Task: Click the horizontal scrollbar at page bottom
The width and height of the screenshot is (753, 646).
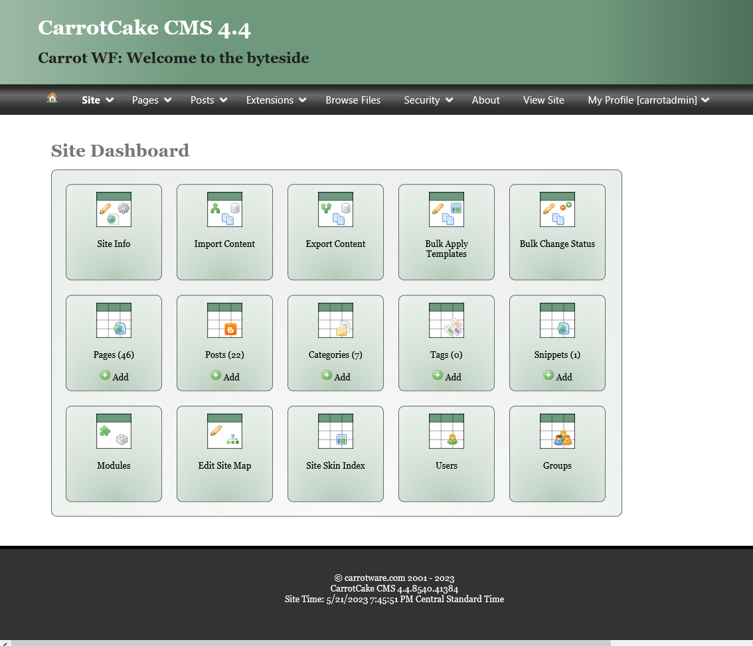Action: click(311, 643)
